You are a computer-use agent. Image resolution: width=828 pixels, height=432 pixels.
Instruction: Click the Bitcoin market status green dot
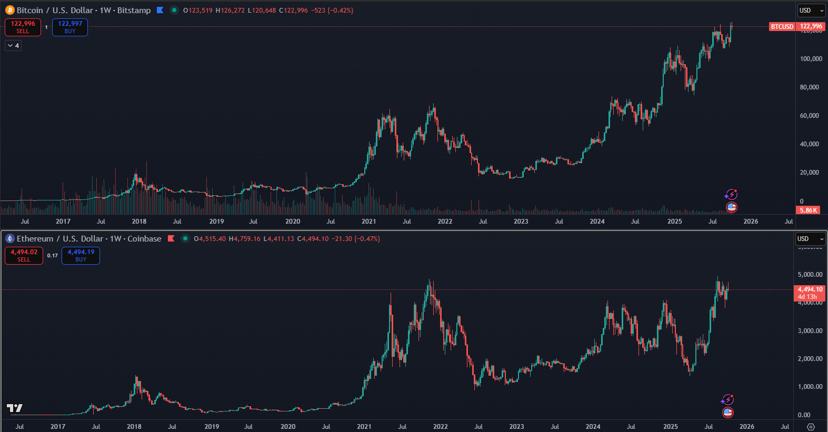(x=174, y=10)
